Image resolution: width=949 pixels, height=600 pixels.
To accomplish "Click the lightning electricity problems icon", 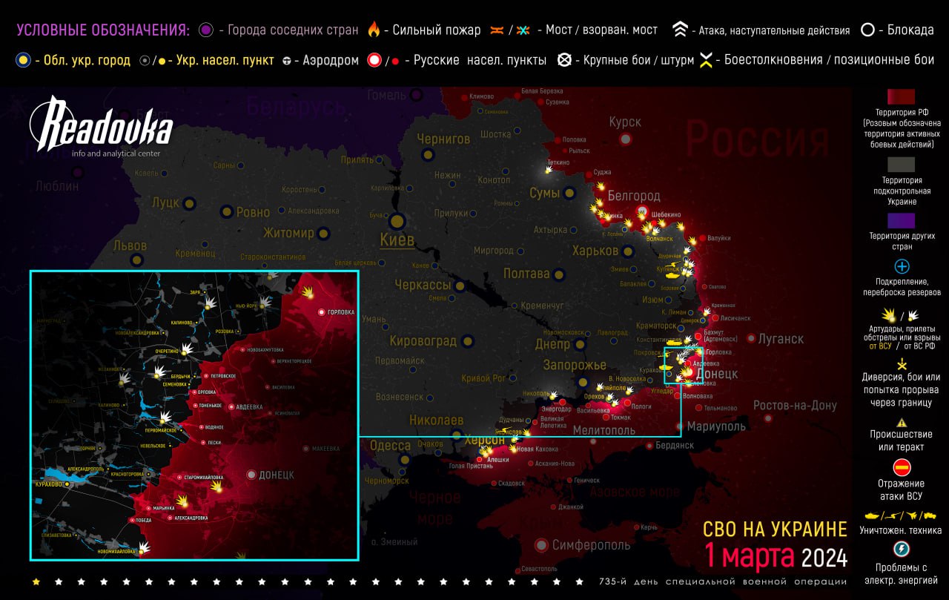I will [902, 549].
